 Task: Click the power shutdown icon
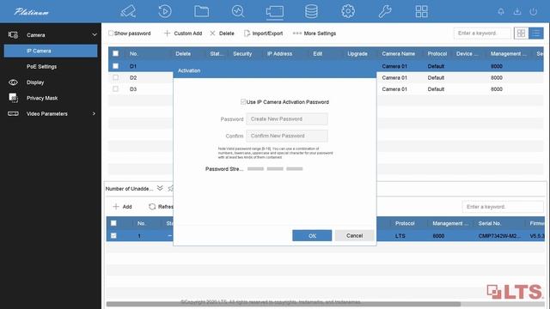(x=533, y=11)
